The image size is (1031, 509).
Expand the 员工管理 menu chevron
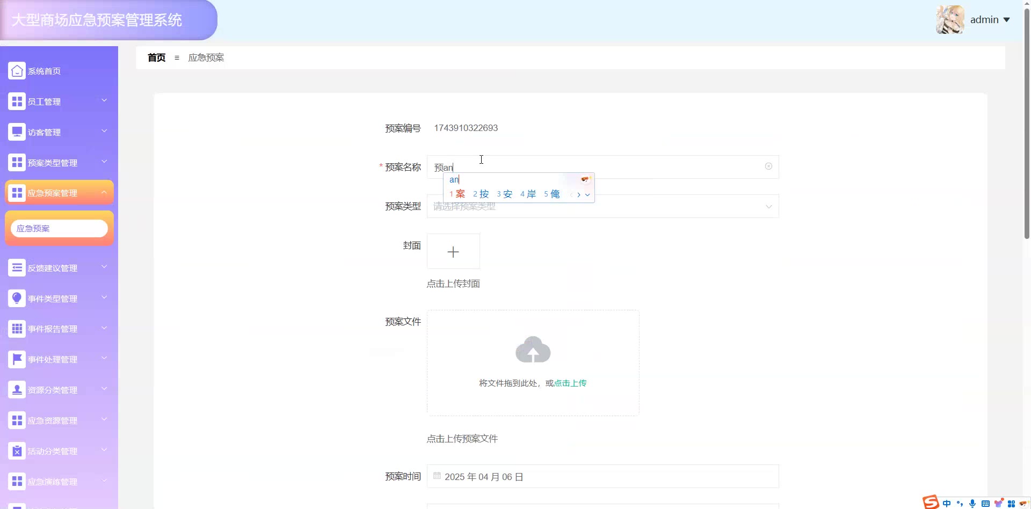click(104, 100)
